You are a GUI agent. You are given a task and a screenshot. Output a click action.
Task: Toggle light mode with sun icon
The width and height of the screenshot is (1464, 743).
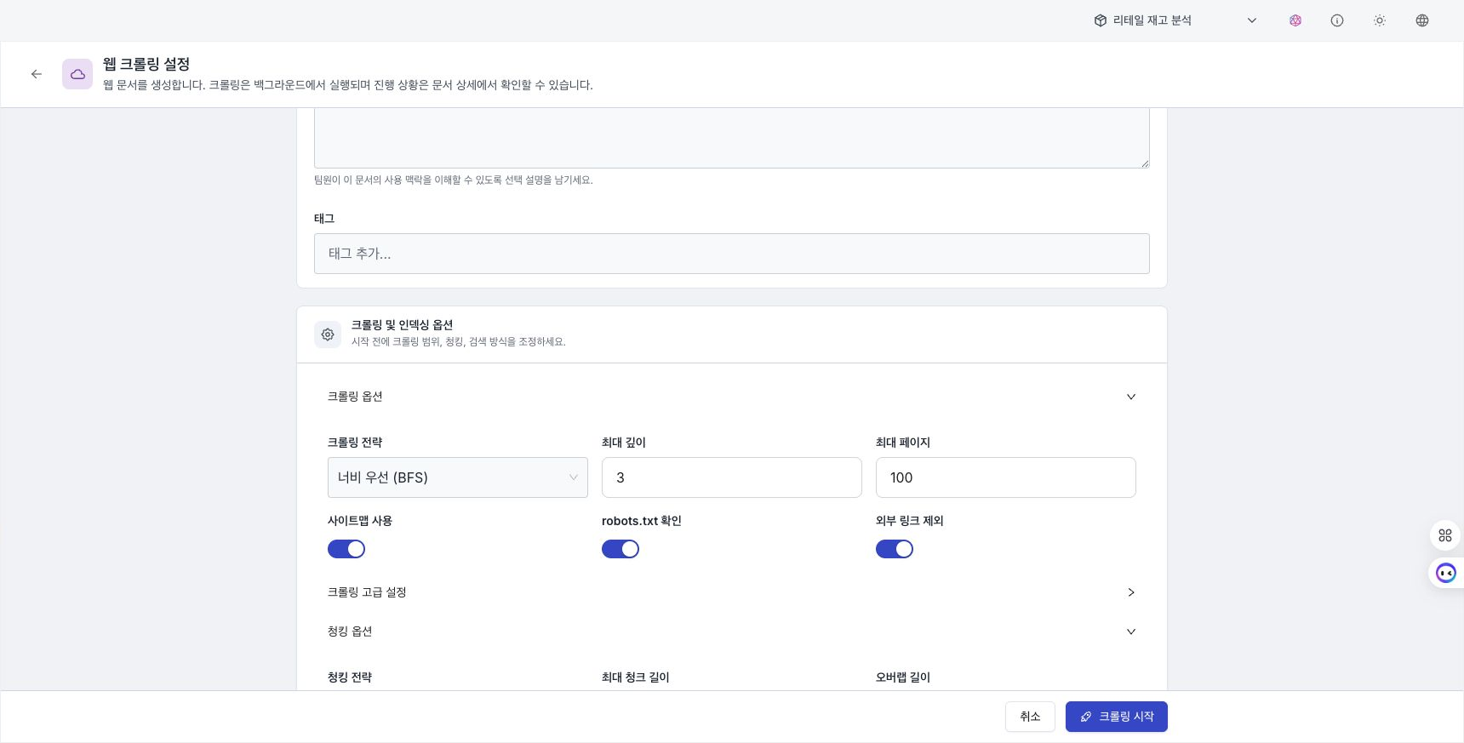coord(1380,20)
